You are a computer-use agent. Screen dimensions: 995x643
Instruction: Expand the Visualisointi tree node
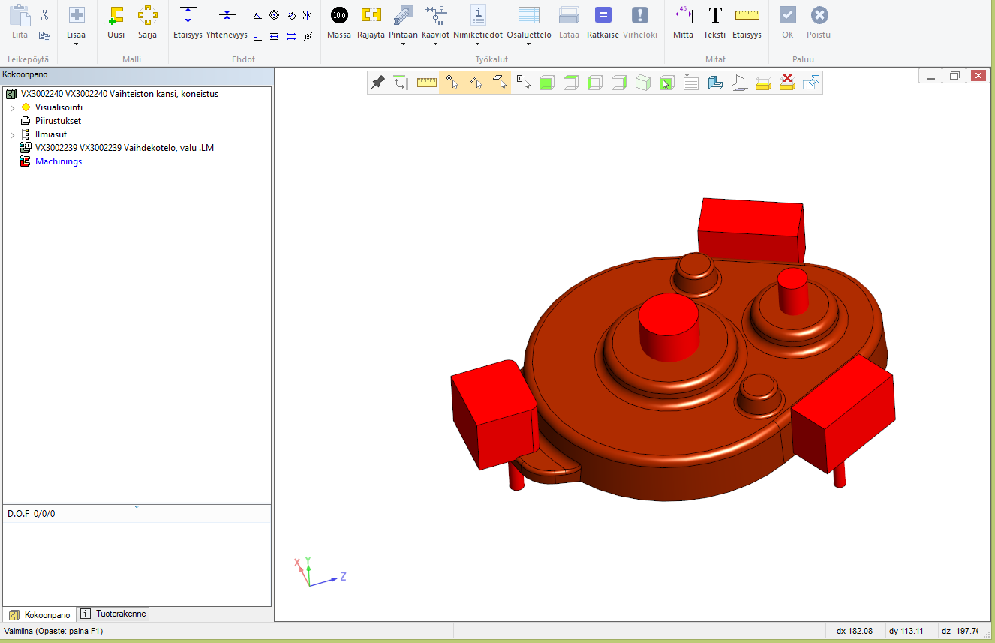point(12,108)
